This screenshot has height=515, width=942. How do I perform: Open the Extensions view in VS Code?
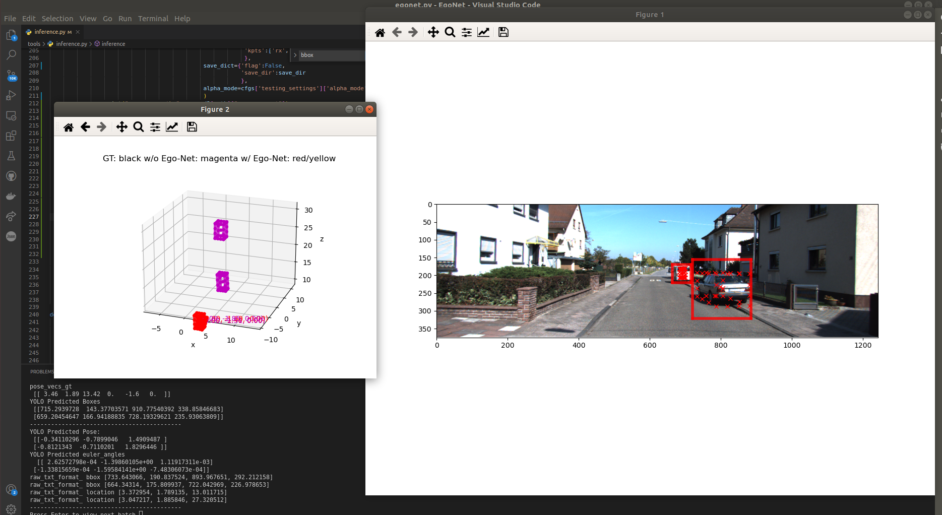coord(11,136)
